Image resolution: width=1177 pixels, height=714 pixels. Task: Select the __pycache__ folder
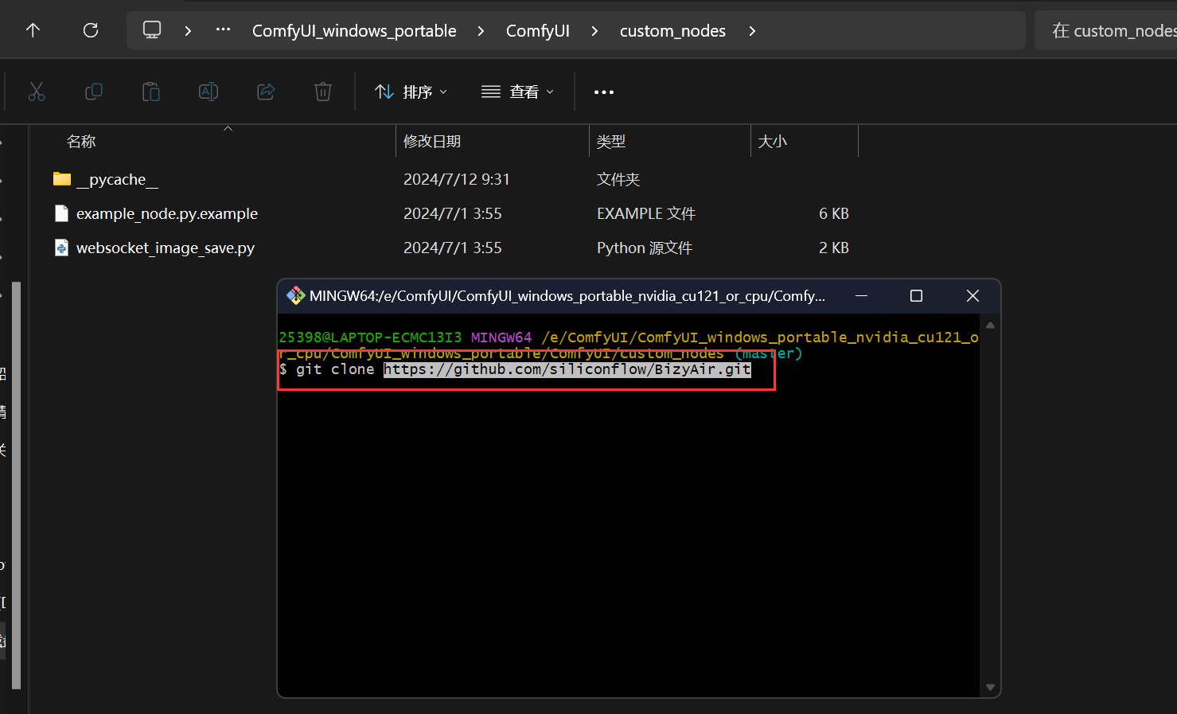tap(117, 180)
